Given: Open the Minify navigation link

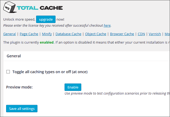Looking at the screenshot, I should click(x=47, y=34).
